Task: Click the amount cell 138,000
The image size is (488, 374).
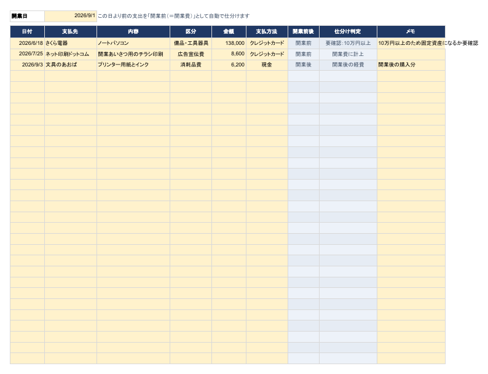Action: 229,43
